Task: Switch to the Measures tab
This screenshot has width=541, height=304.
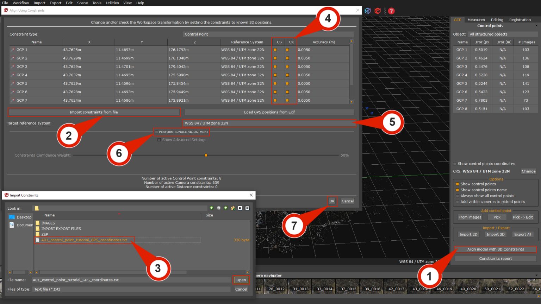Action: [x=476, y=20]
